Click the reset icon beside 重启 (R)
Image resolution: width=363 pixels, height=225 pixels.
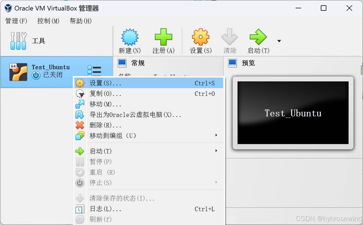(x=80, y=172)
